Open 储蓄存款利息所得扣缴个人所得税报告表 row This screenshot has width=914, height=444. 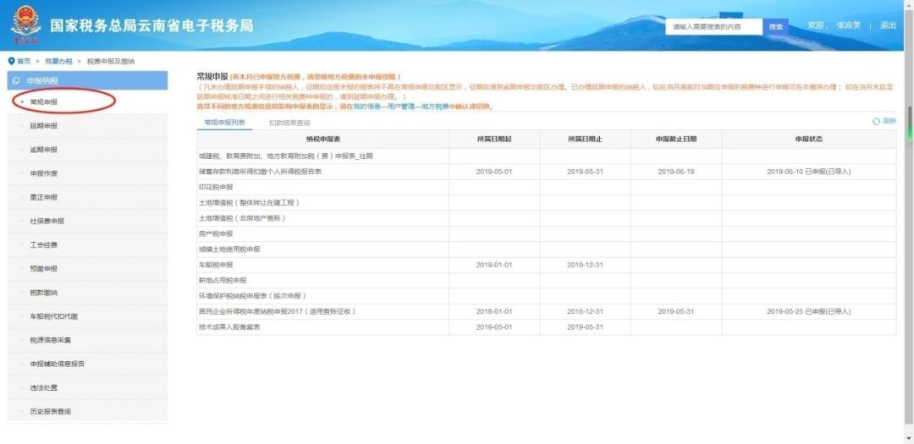coord(546,172)
